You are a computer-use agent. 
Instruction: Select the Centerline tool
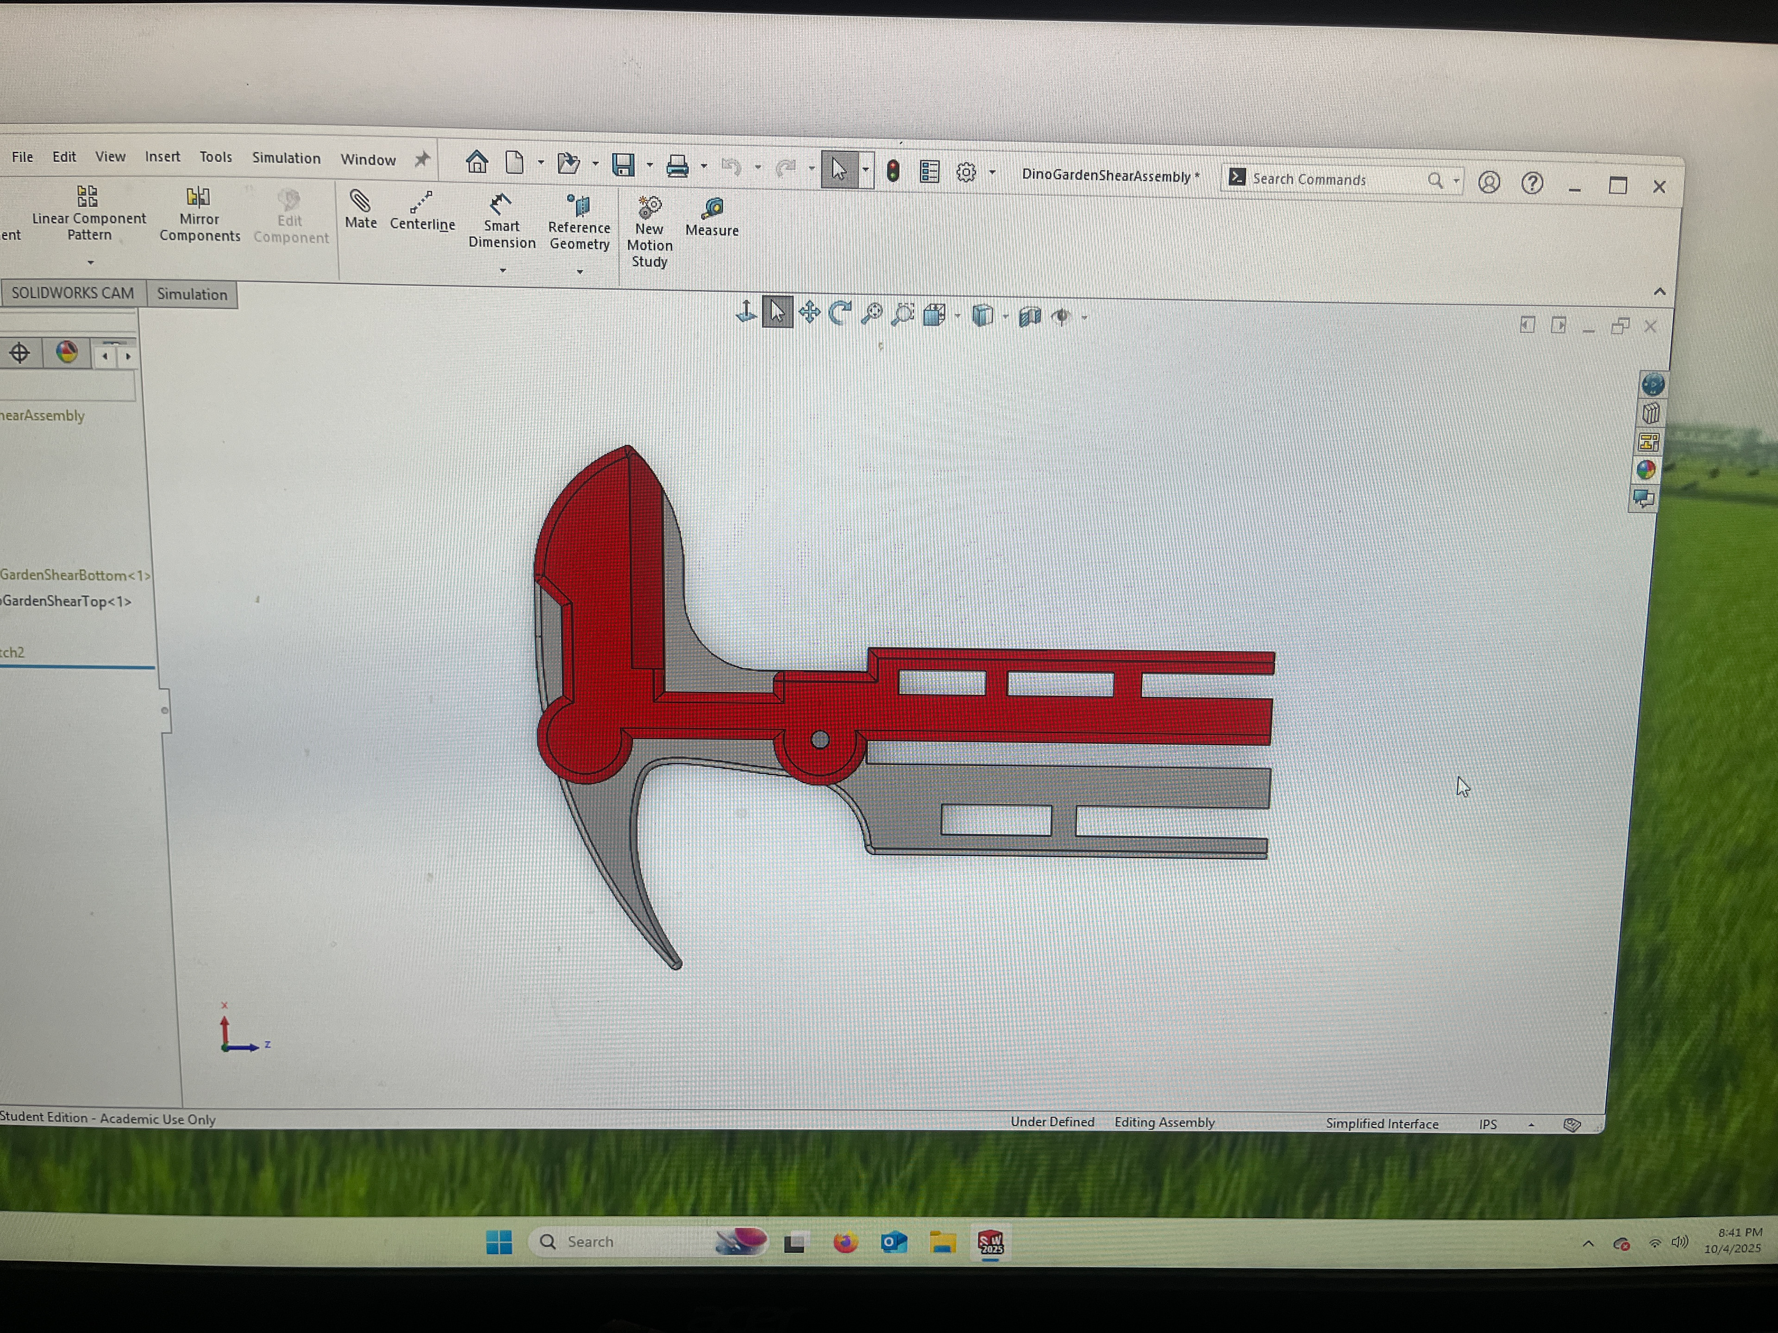tap(420, 202)
